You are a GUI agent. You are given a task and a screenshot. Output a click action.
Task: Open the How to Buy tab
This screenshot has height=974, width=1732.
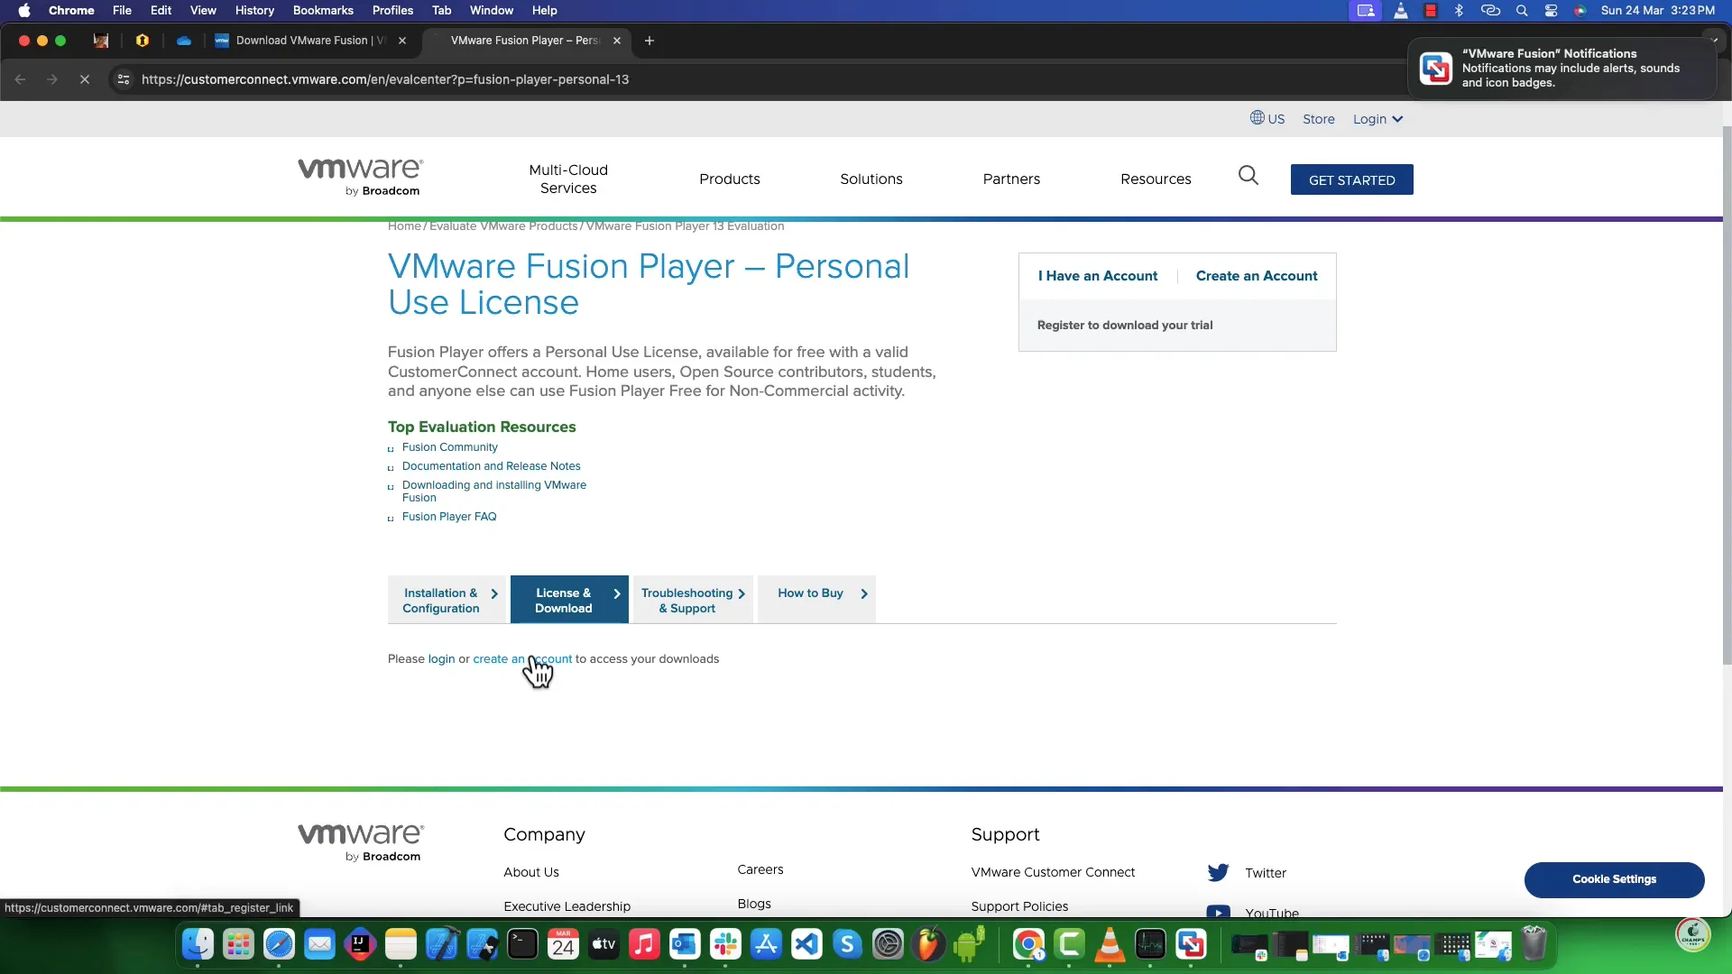point(816,600)
